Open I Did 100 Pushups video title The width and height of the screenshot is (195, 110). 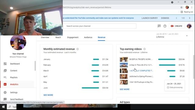coord(141,82)
